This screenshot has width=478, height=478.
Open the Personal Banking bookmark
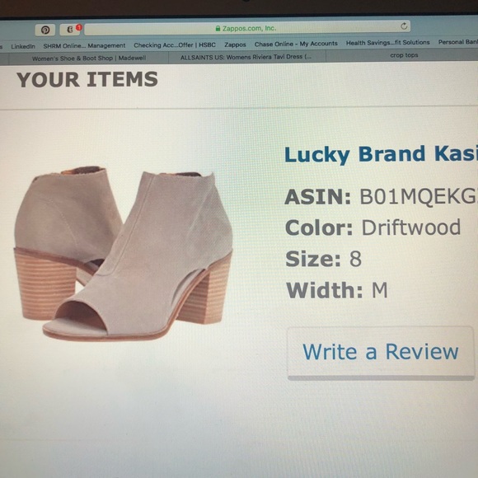click(458, 42)
